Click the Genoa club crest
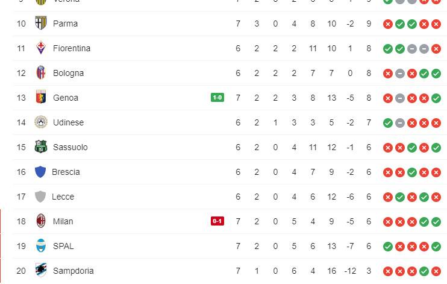This screenshot has height=284, width=447. (41, 98)
